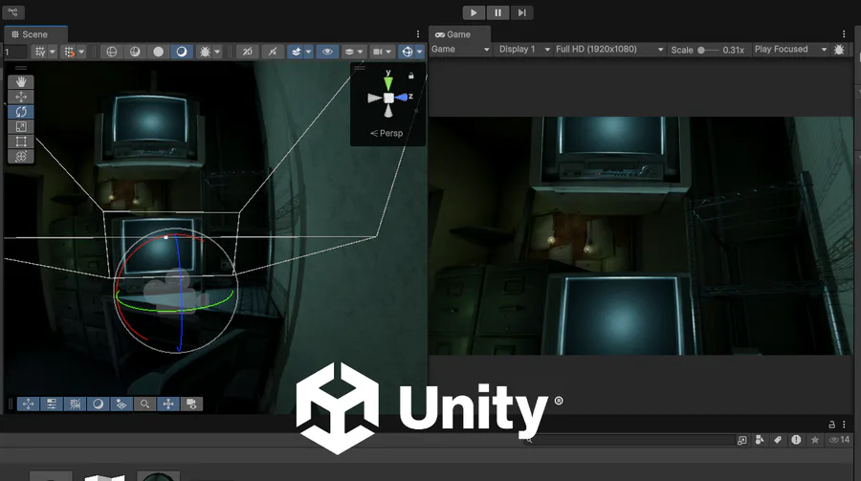This screenshot has height=481, width=861.
Task: Click the center cube of orientation gizmo
Action: pos(388,98)
